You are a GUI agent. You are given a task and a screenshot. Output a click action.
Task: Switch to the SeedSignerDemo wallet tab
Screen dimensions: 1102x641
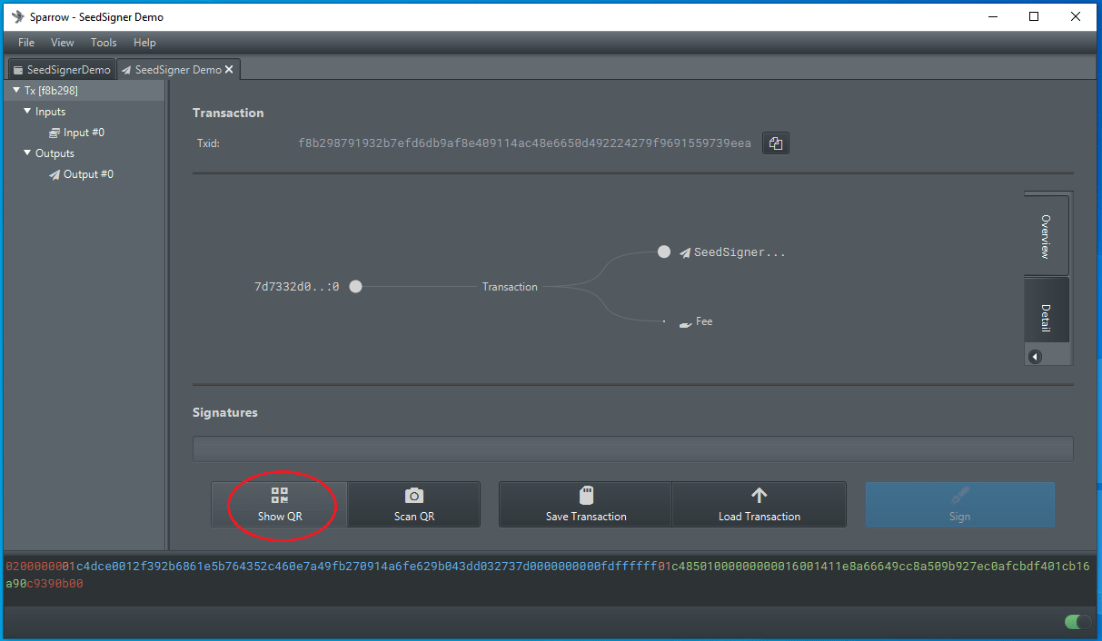[61, 70]
